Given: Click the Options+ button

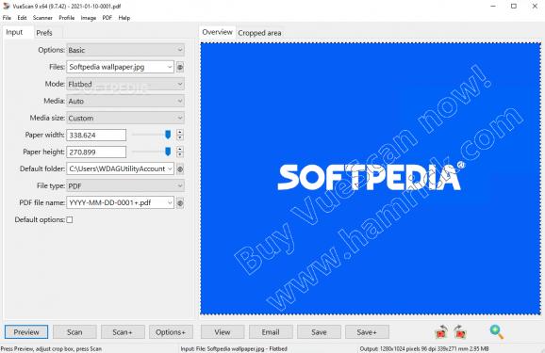Looking at the screenshot, I should [171, 332].
